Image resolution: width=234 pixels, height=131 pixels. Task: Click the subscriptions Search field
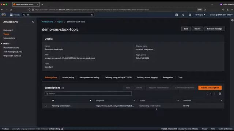coord(88,94)
